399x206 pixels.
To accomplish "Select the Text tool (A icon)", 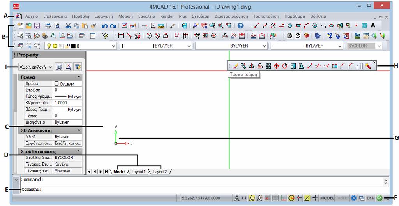I will tap(373, 26).
